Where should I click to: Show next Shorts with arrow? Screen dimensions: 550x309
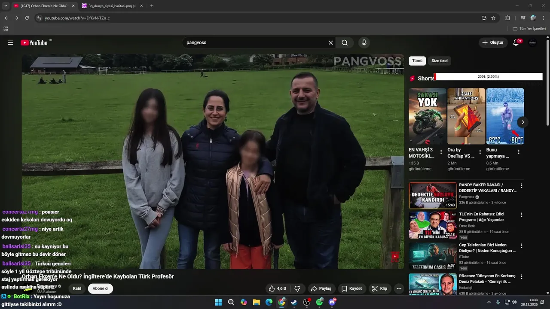[x=522, y=122]
